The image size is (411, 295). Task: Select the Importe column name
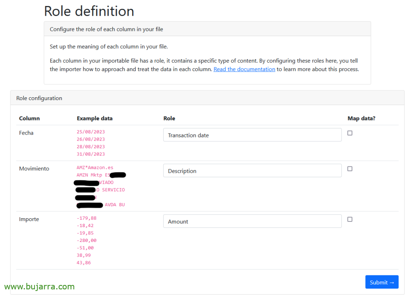(29, 219)
